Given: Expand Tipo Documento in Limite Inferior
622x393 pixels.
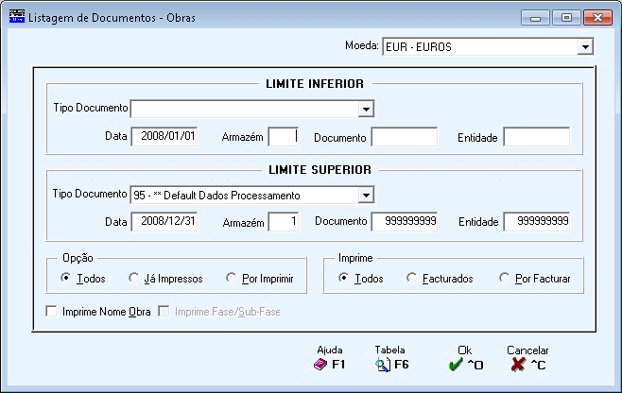Looking at the screenshot, I should click(x=365, y=109).
